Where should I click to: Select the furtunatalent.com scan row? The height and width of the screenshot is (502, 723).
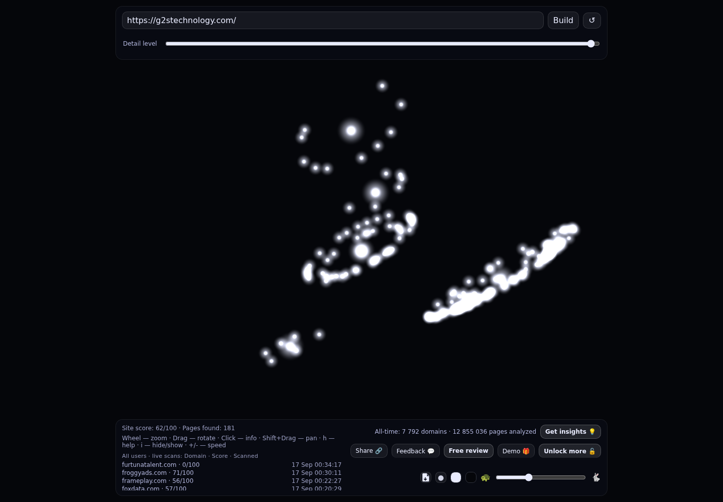pos(231,465)
